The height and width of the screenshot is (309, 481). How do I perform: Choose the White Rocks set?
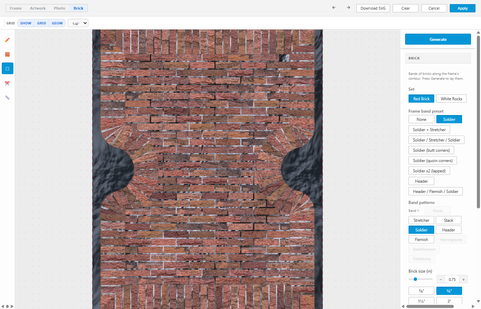451,99
